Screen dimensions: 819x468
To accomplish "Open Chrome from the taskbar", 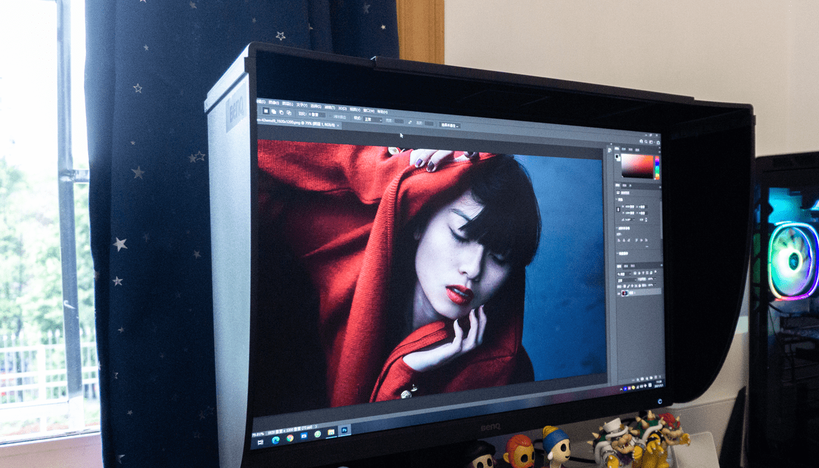I will [290, 438].
